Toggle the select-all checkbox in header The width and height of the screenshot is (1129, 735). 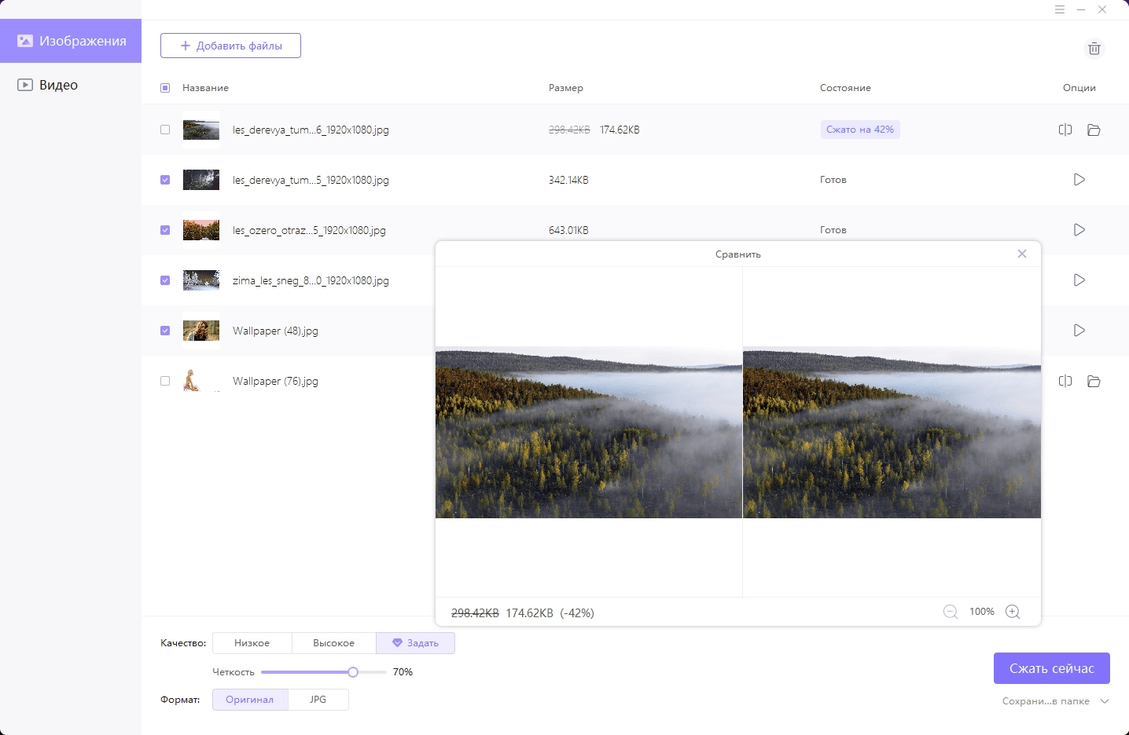pos(165,88)
